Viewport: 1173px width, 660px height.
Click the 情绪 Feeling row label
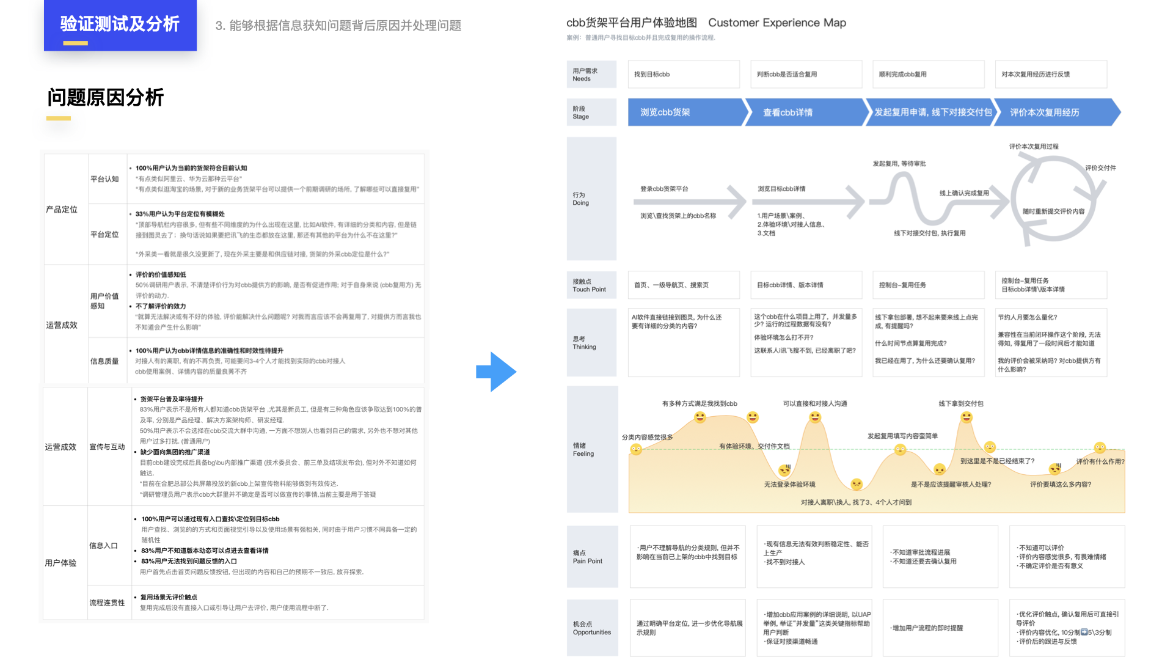tap(592, 449)
